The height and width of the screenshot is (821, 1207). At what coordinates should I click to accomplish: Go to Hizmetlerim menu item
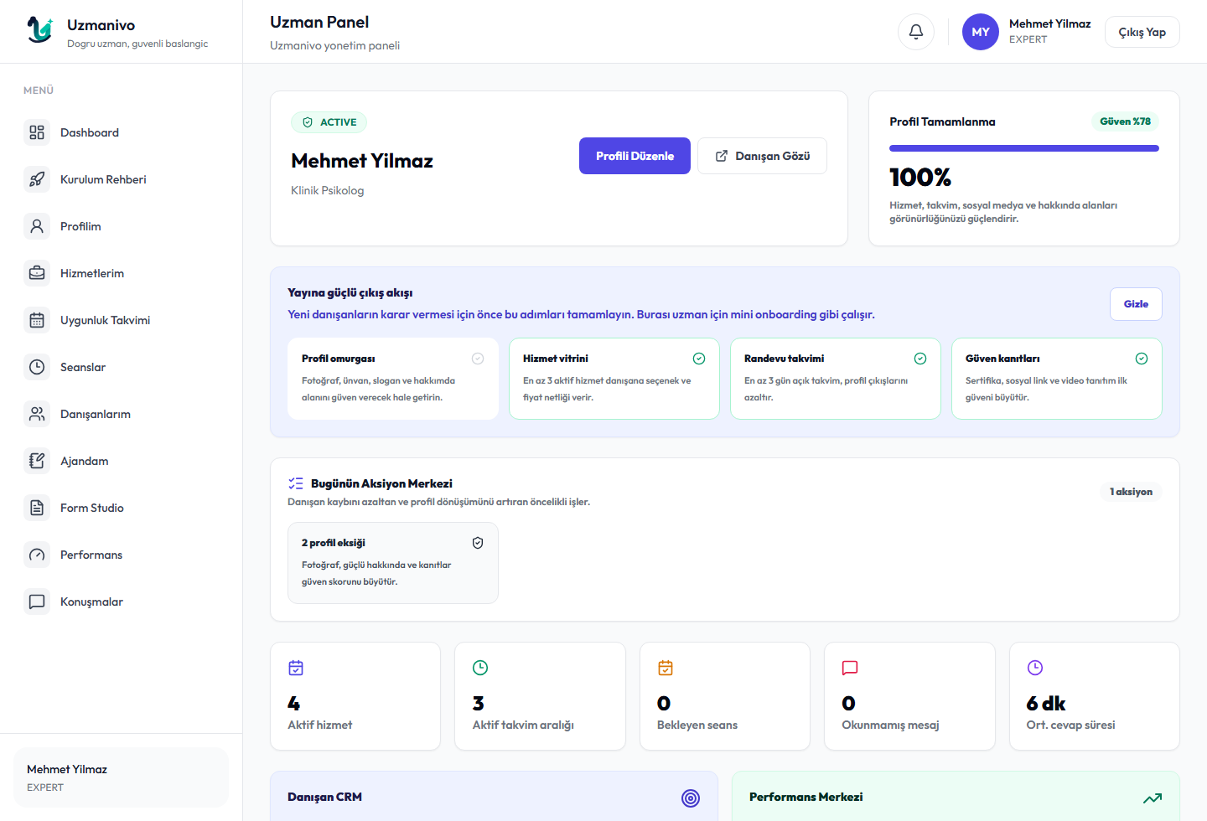click(121, 273)
